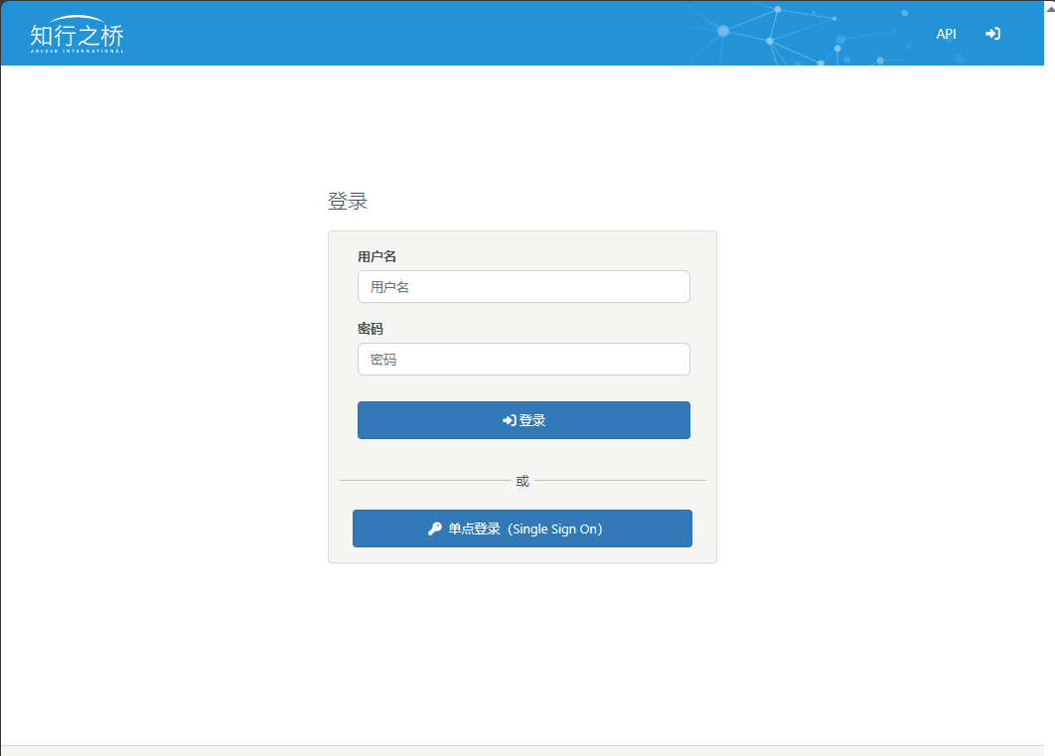Image resolution: width=1055 pixels, height=756 pixels.
Task: Click the page scrollbar track on the right
Action: (1048, 397)
